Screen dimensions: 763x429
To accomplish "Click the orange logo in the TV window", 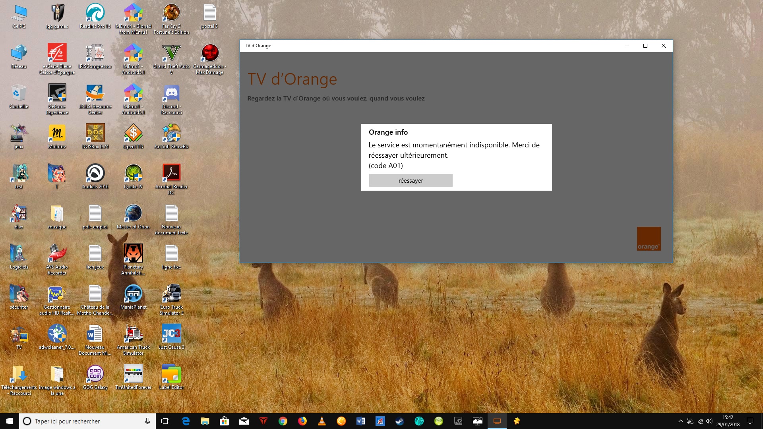I will click(x=649, y=238).
